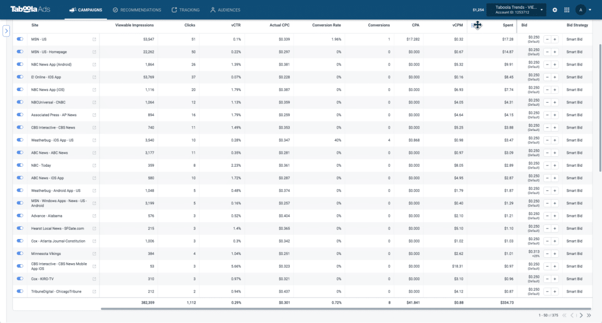Expand the user avatar A menu
602x323 pixels.
point(583,10)
